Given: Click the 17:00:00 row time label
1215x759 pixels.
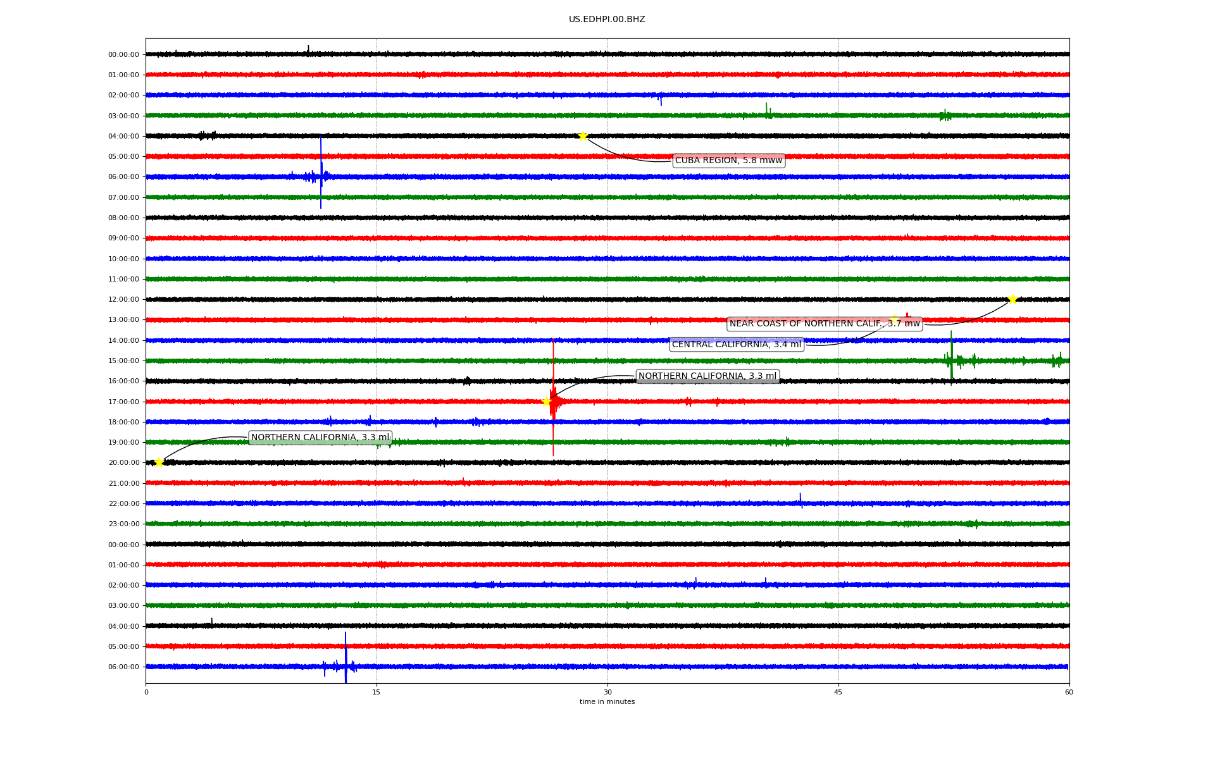Looking at the screenshot, I should click(123, 402).
